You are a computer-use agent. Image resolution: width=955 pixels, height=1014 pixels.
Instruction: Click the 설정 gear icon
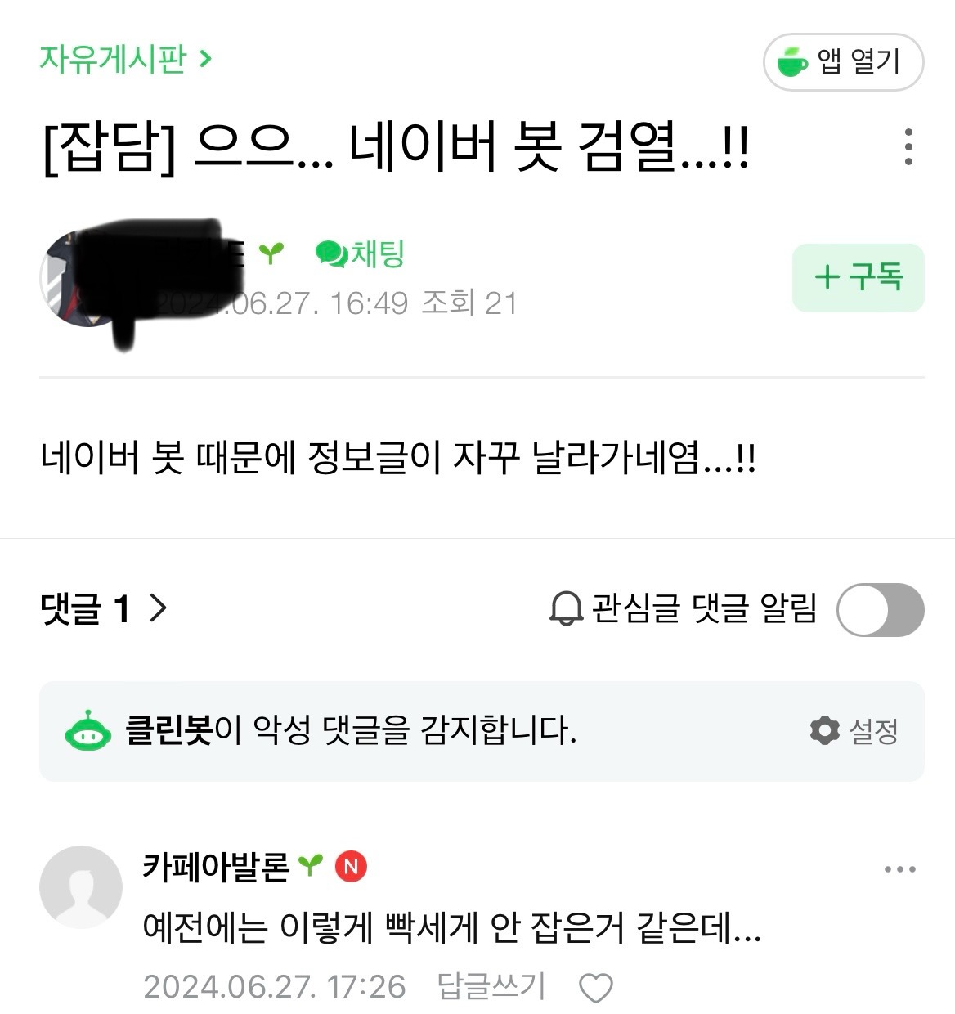pos(824,730)
